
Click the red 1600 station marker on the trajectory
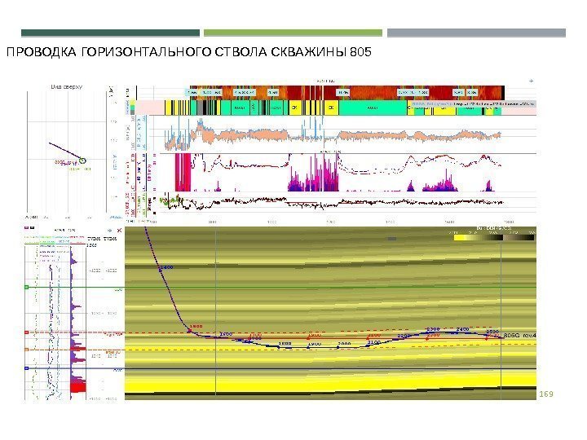click(x=190, y=330)
